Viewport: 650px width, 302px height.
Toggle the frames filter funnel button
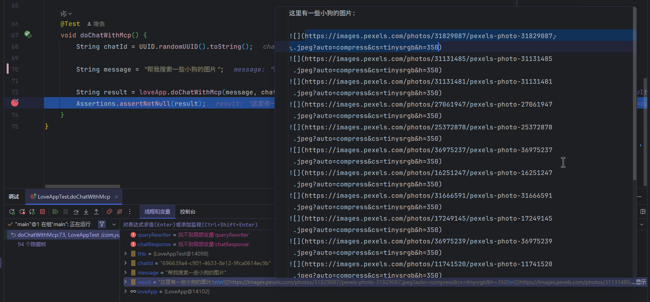point(102,224)
